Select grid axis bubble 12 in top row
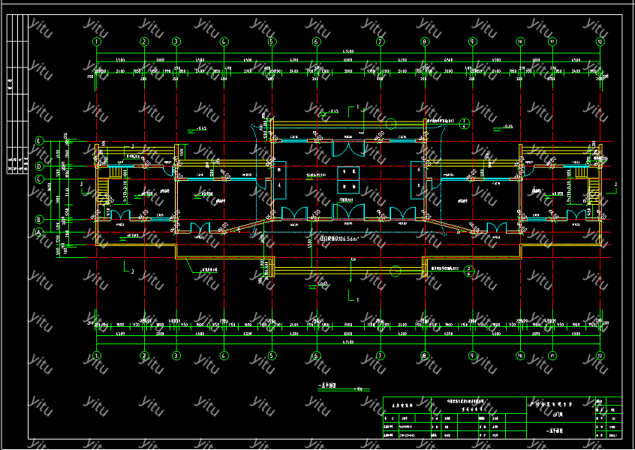The width and height of the screenshot is (635, 450). tap(600, 42)
